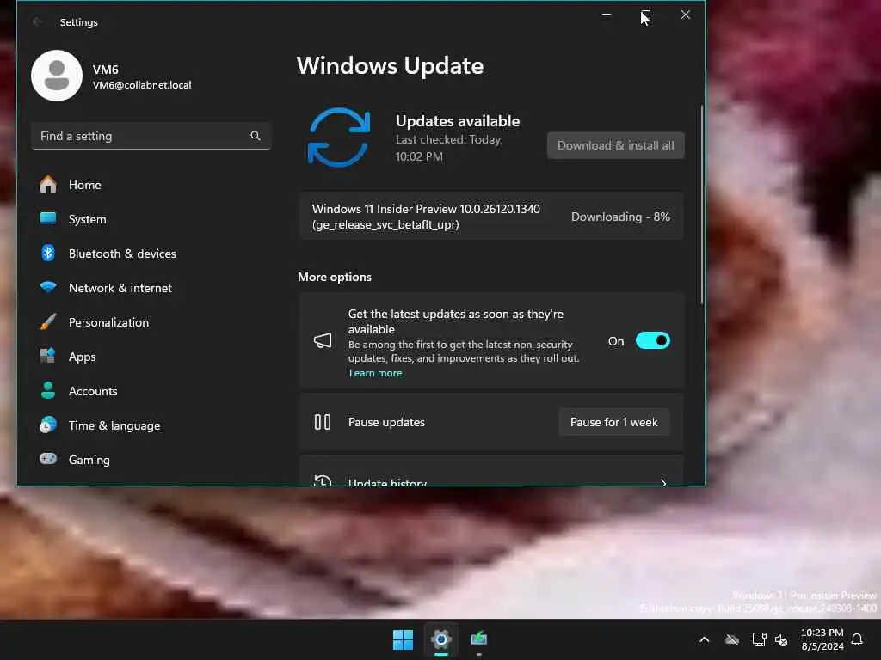Click the Pause updates pause icon

point(323,422)
